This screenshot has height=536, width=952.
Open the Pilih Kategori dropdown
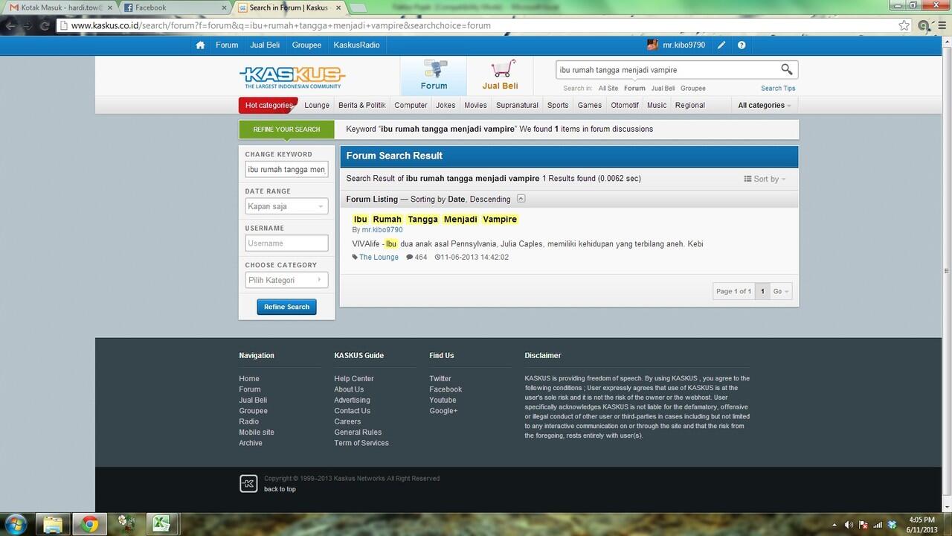(286, 280)
